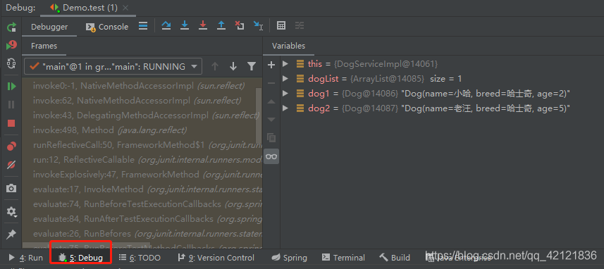604x269 pixels.
Task: Add new watch plus icon
Action: point(271,65)
